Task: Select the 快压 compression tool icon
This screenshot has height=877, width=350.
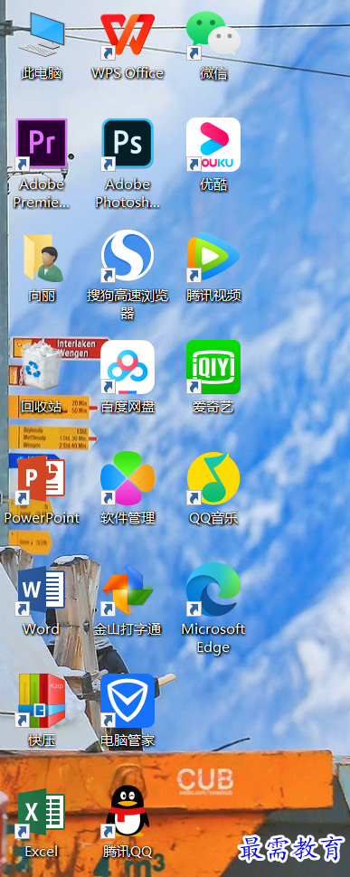Action: [x=42, y=701]
